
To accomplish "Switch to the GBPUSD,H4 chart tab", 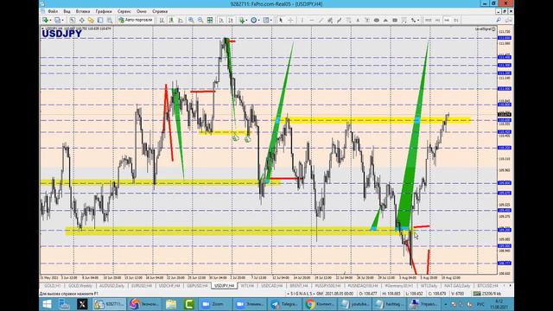I will [197, 286].
